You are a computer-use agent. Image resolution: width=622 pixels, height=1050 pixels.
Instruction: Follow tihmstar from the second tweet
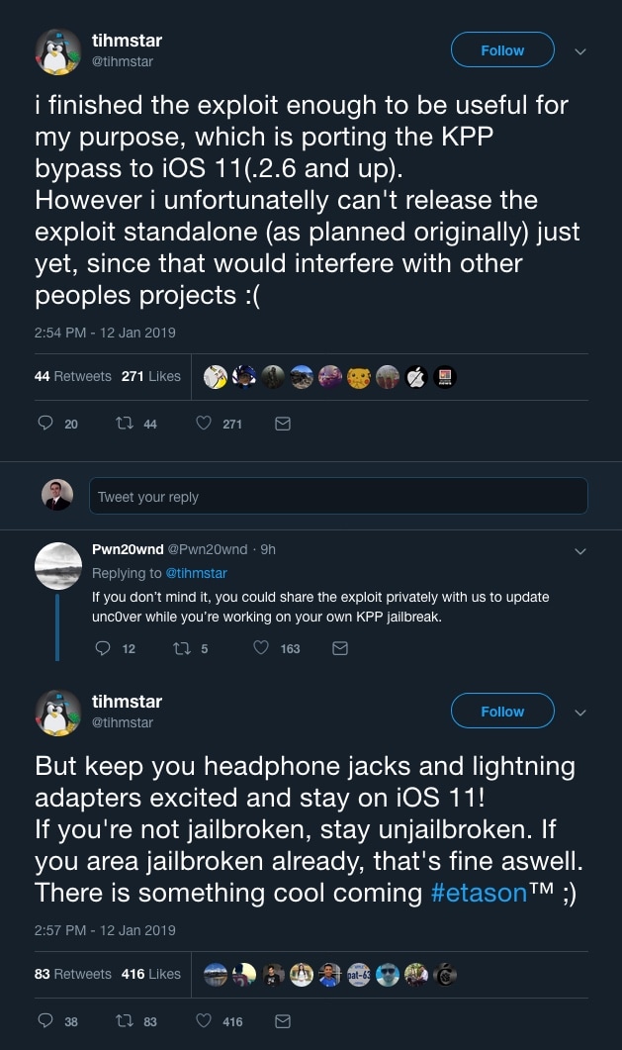point(502,712)
